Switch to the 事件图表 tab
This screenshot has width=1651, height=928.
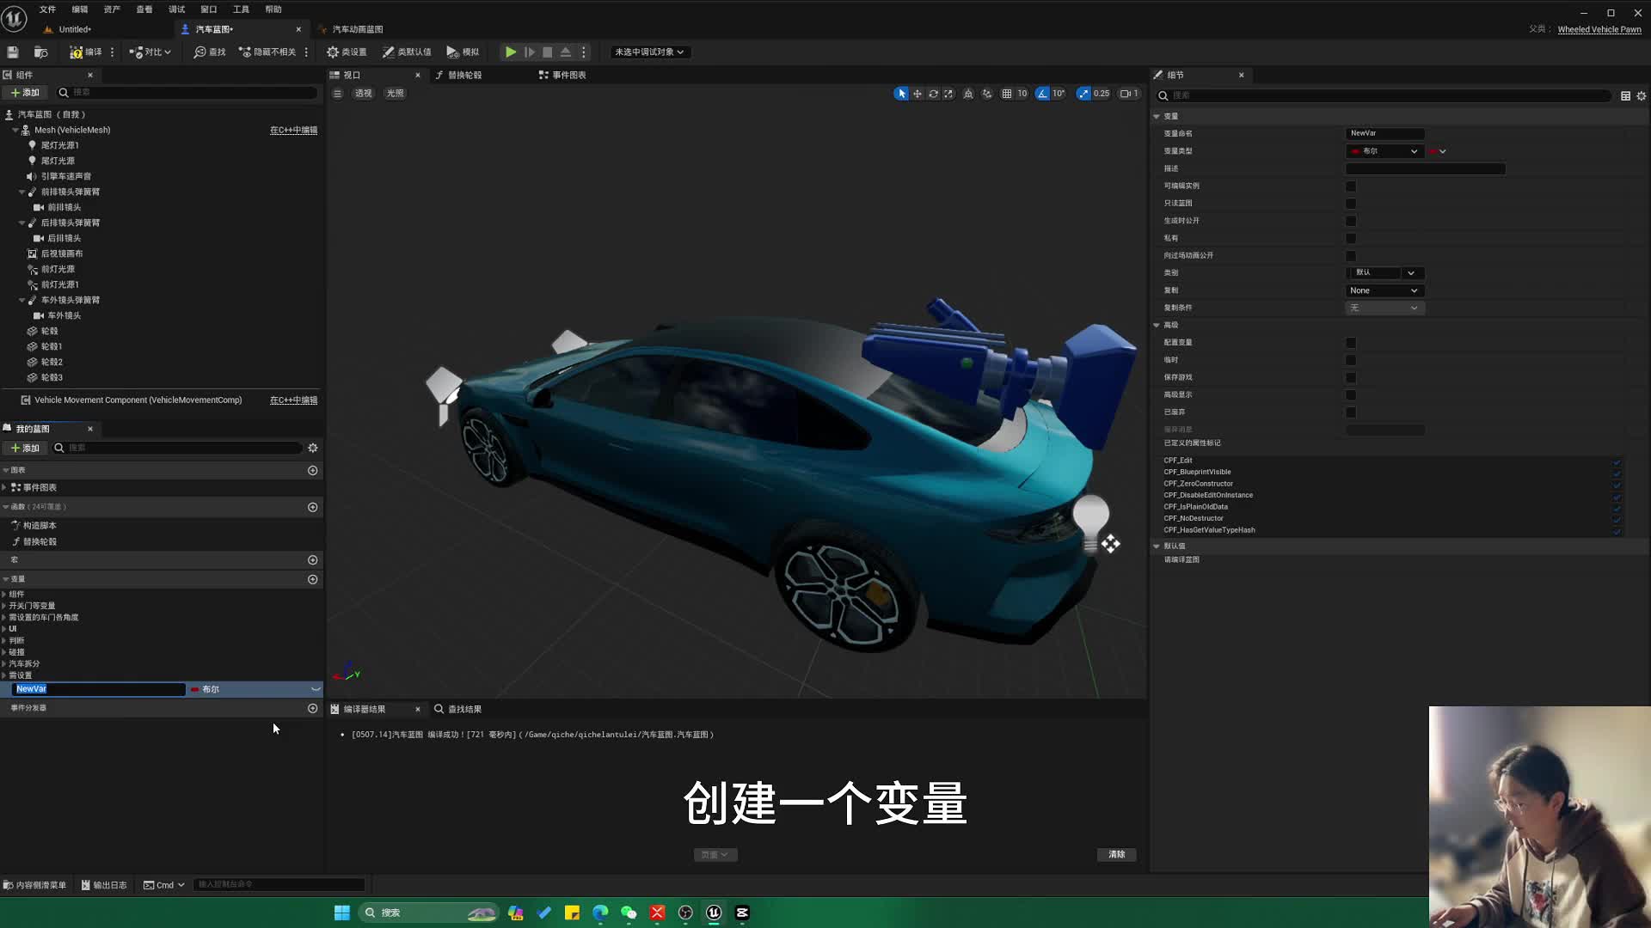[x=562, y=76]
